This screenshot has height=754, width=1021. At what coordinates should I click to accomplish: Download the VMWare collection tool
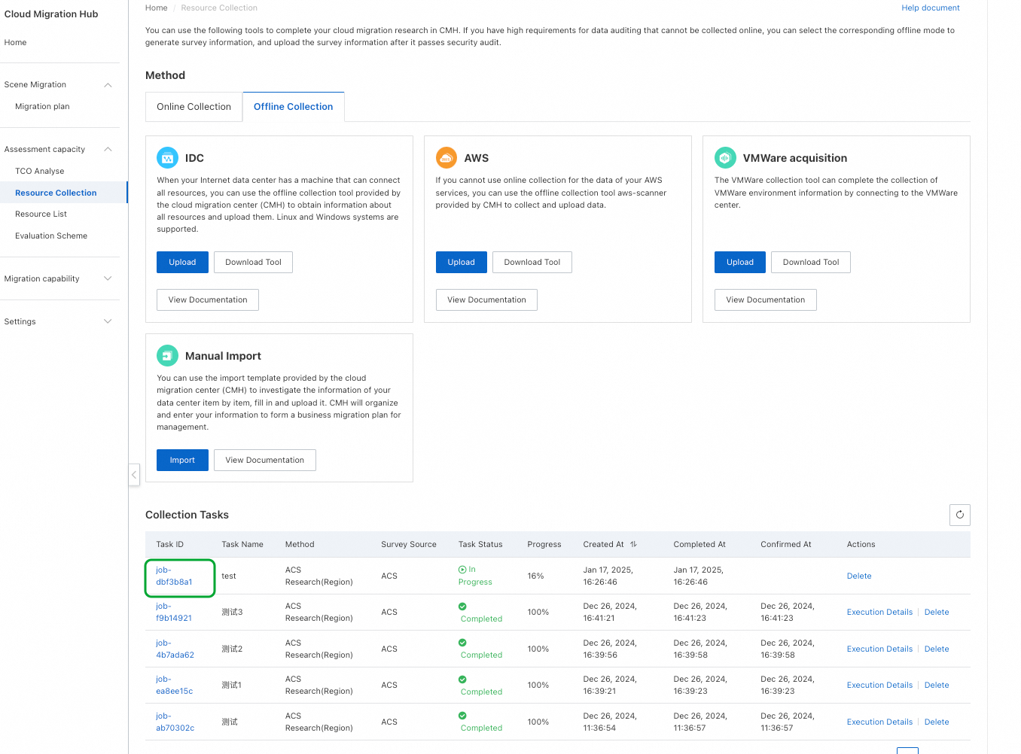pyautogui.click(x=811, y=263)
